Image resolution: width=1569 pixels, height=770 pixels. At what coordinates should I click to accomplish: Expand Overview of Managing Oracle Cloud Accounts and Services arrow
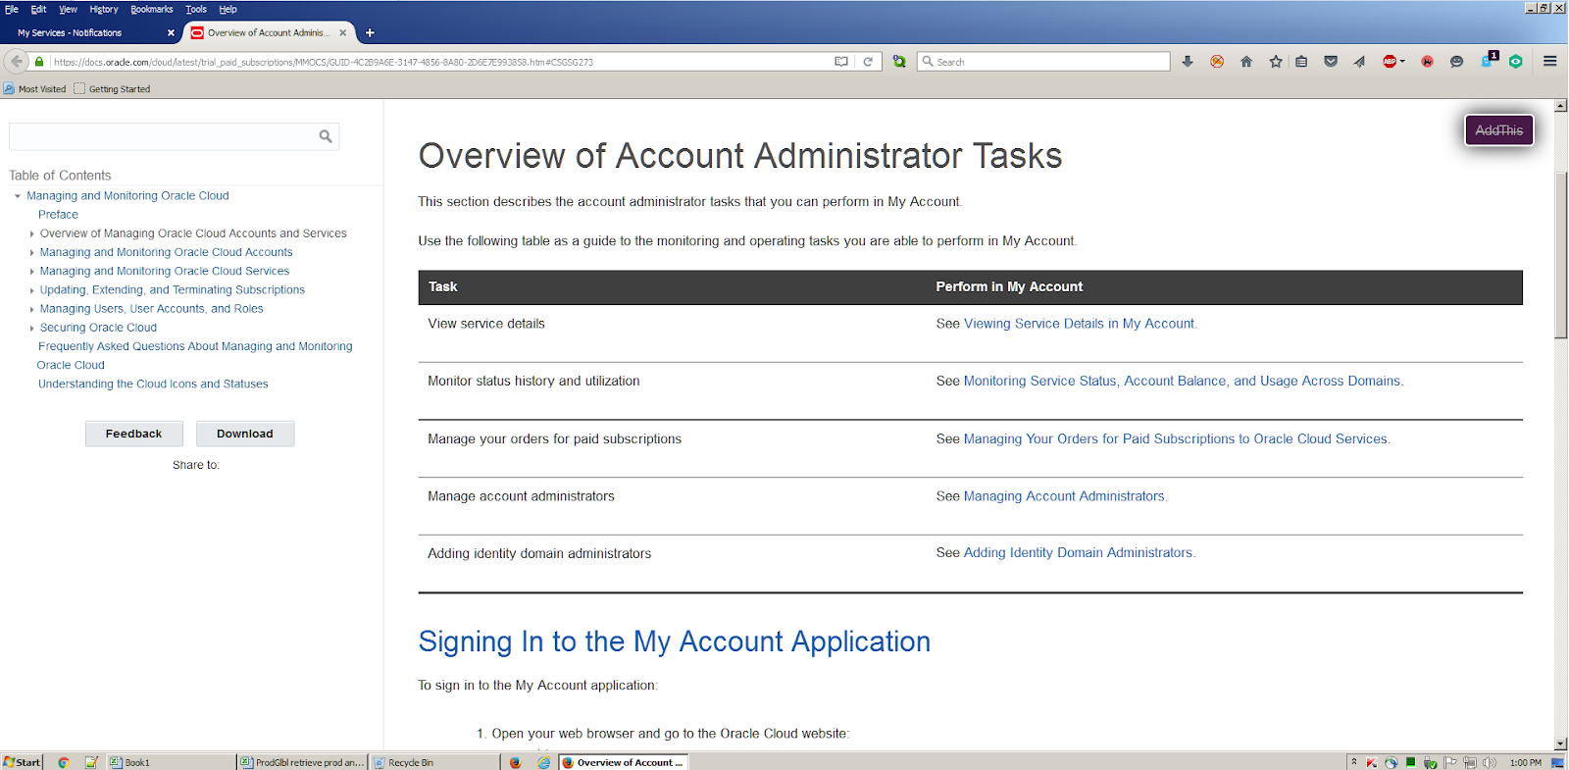[31, 234]
